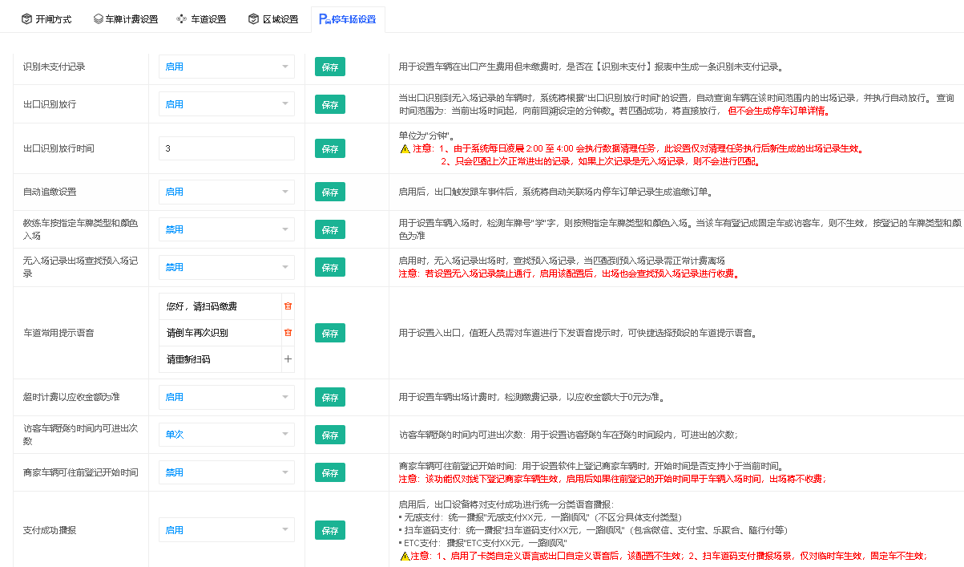This screenshot has height=567, width=964.
Task: Focus the 出口识别放行时间 minutes field
Action: tap(227, 148)
